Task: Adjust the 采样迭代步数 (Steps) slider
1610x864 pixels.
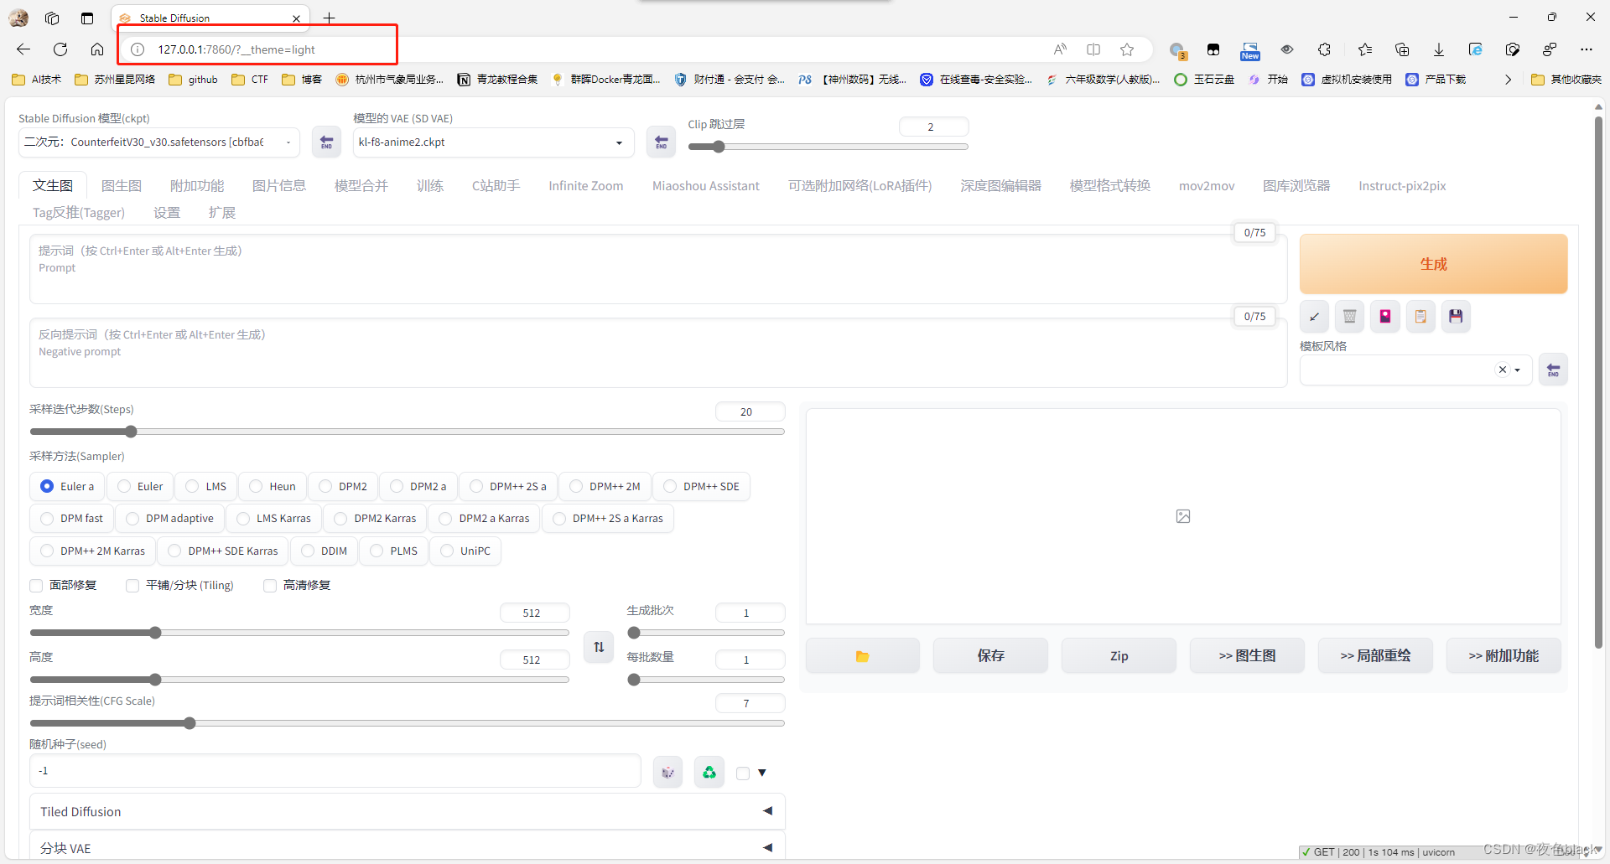Action: coord(408,432)
